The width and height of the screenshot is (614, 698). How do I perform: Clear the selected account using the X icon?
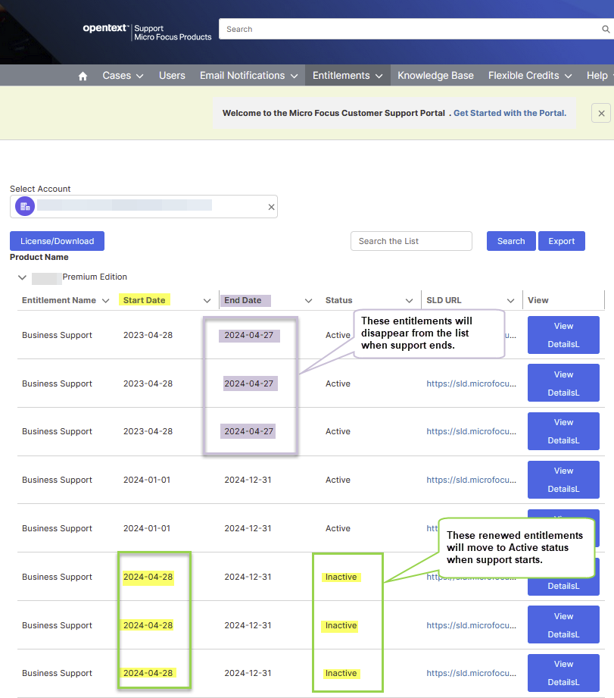271,206
